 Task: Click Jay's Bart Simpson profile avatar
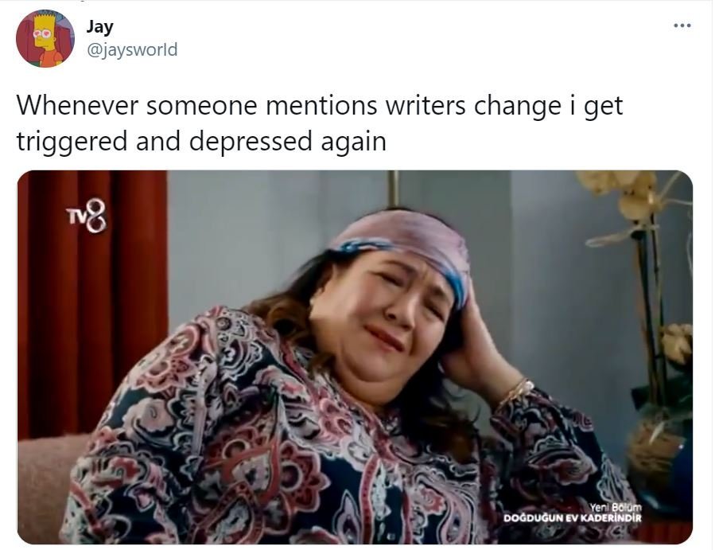point(45,38)
